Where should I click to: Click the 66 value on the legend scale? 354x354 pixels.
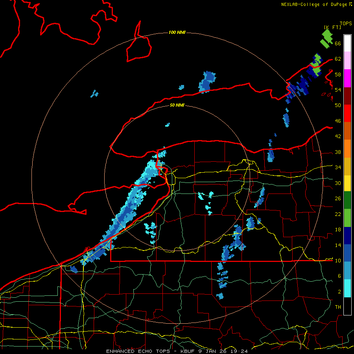(338, 43)
